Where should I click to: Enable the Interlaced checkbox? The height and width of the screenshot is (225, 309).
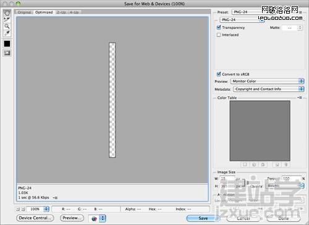point(219,35)
